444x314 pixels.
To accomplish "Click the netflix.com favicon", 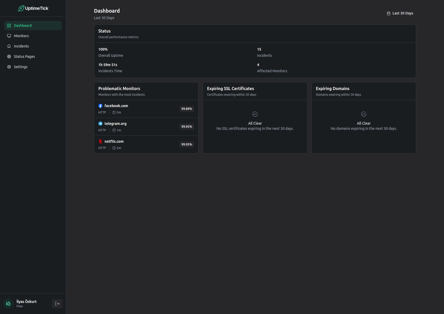I will (100, 141).
